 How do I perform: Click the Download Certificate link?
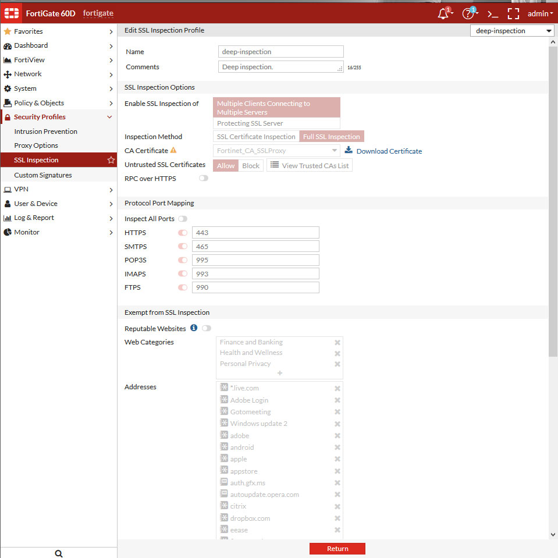(x=389, y=151)
